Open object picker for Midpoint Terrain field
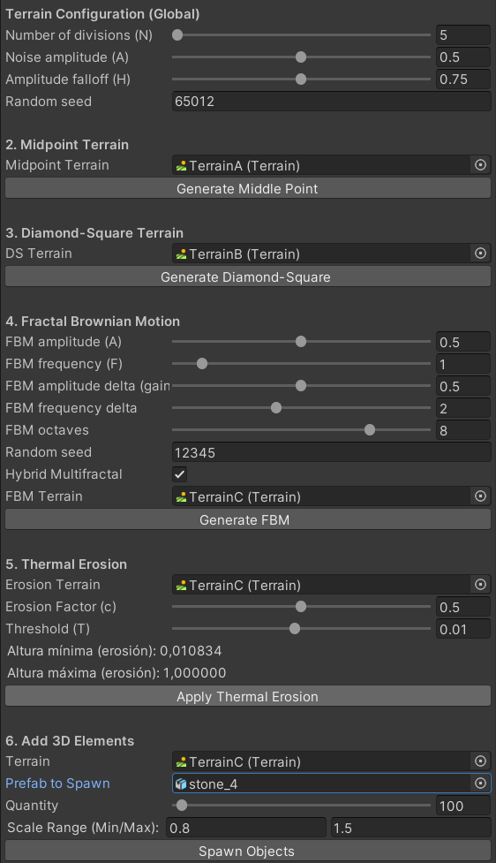 tap(480, 165)
